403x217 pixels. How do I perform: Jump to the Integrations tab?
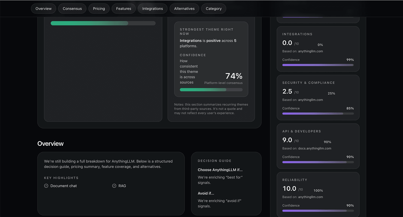pos(152,9)
